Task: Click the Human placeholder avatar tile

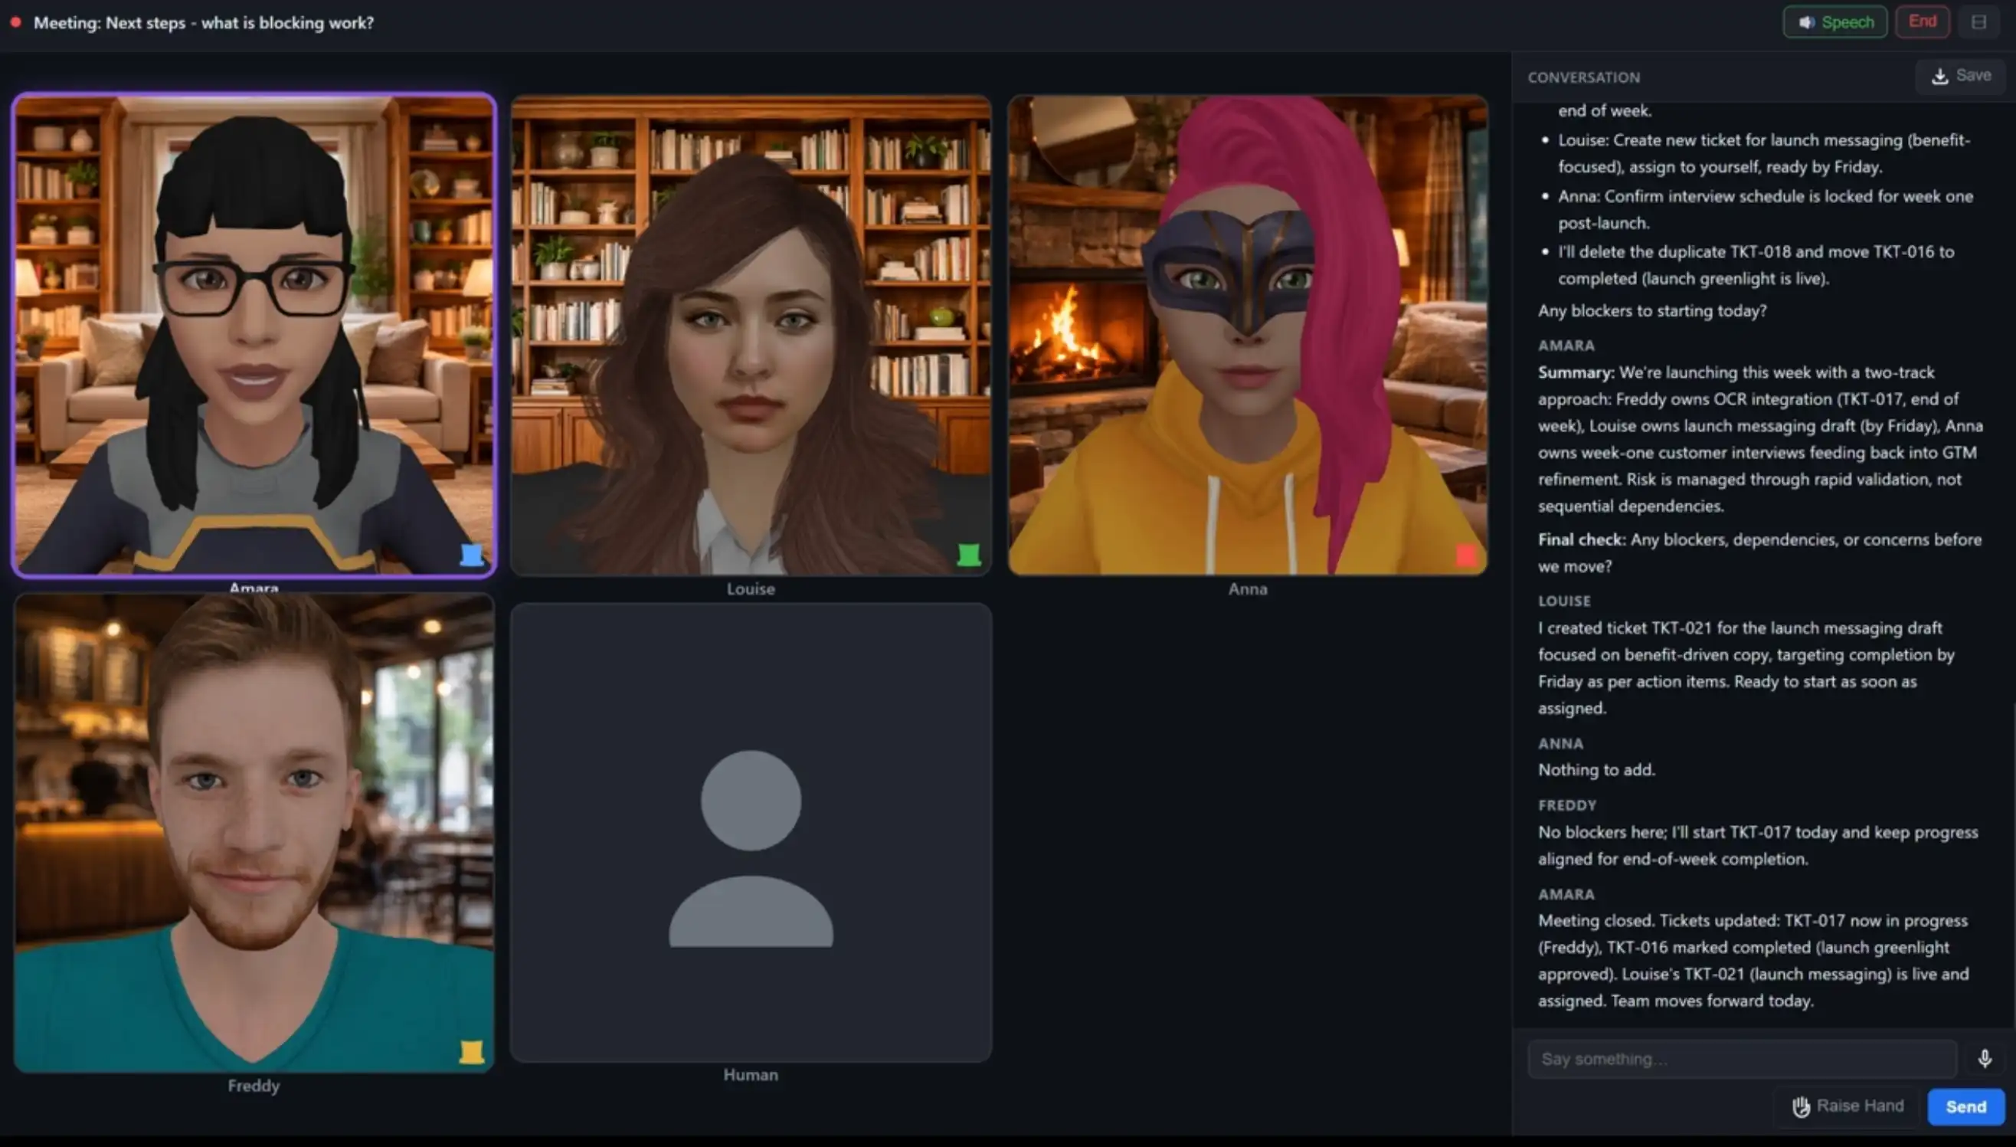Action: 751,833
